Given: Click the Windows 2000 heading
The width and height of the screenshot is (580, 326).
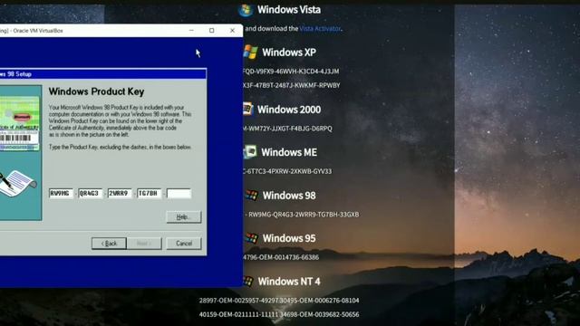Looking at the screenshot, I should (x=289, y=110).
